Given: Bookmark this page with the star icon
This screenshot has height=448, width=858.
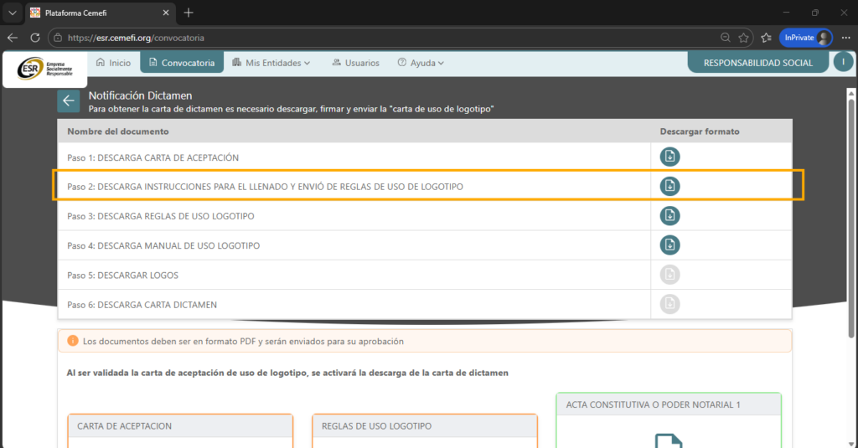Looking at the screenshot, I should click(743, 38).
